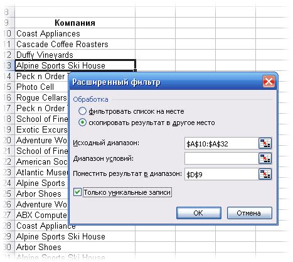Click the $D$9 result range field
293x262 pixels.
pyautogui.click(x=221, y=174)
